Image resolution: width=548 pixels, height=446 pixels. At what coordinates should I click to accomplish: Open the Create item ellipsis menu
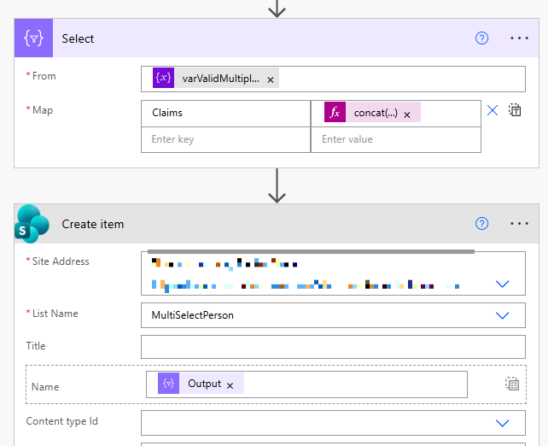(x=519, y=224)
